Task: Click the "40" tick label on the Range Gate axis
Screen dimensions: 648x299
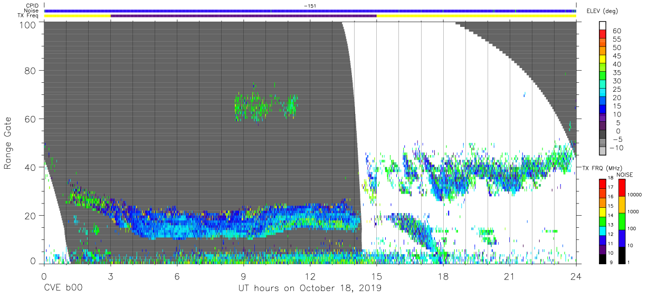Action: coord(30,167)
